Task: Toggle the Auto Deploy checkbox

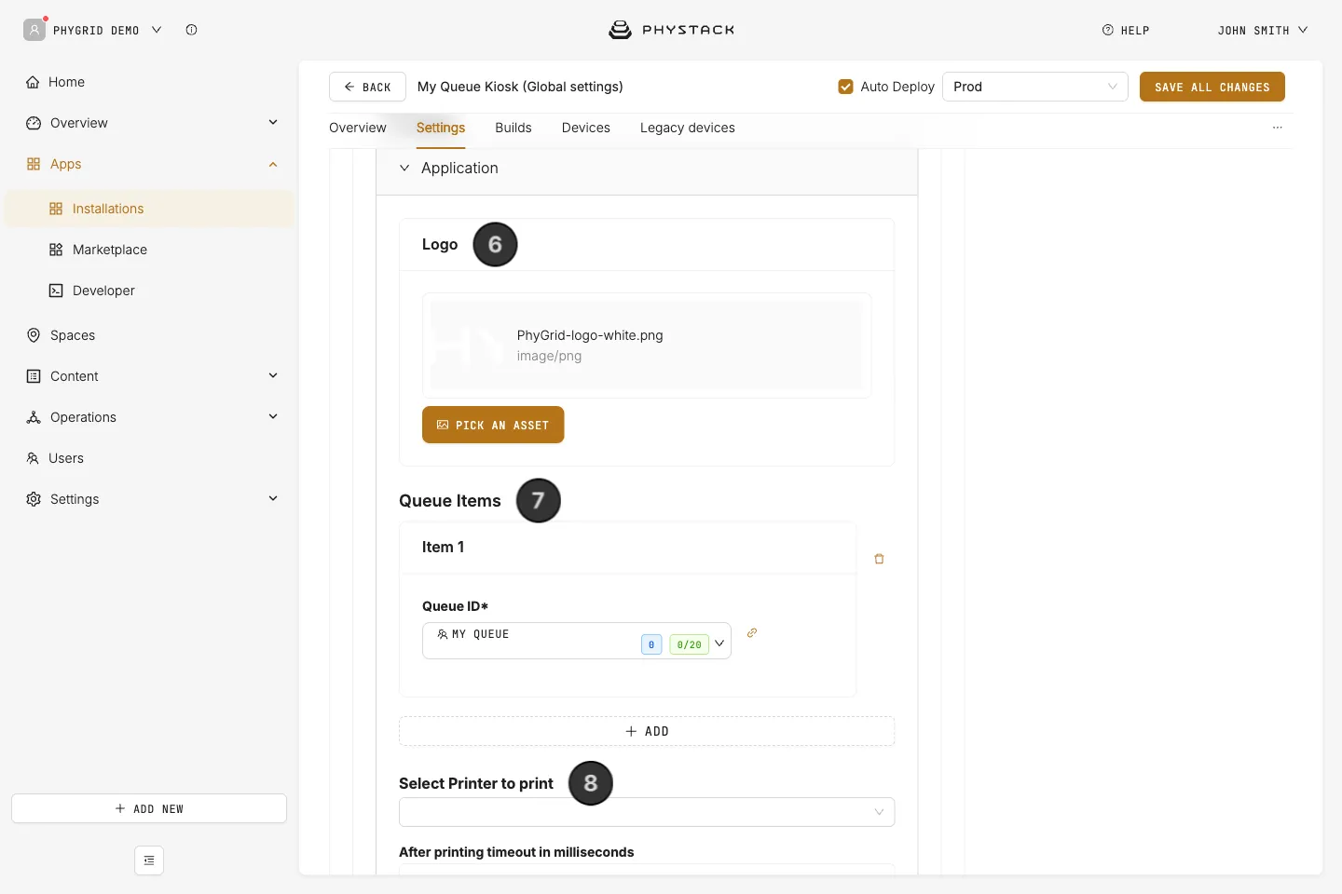Action: (x=846, y=87)
